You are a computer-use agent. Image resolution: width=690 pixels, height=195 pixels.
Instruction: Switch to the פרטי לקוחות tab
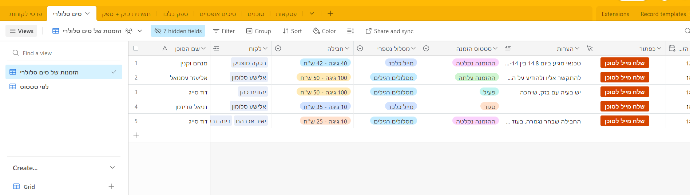25,14
